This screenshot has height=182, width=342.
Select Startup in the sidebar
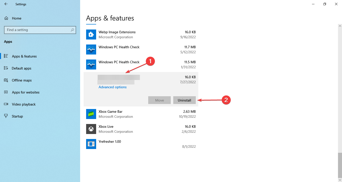[17, 116]
